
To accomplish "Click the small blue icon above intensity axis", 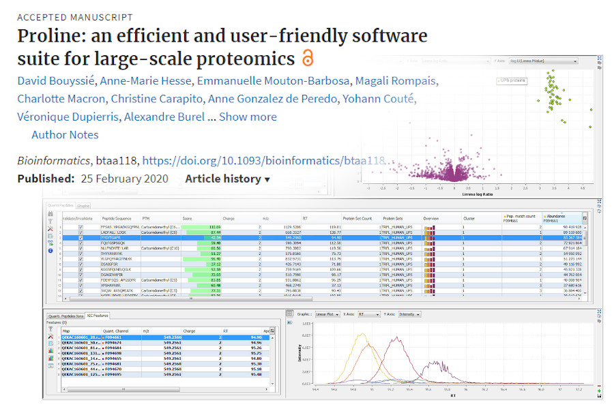I will pyautogui.click(x=290, y=322).
